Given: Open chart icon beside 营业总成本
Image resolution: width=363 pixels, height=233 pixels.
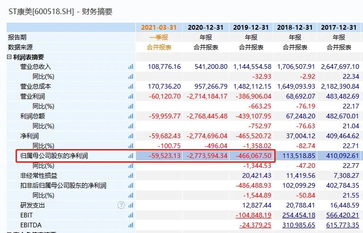Looking at the screenshot, I should [x=131, y=86].
